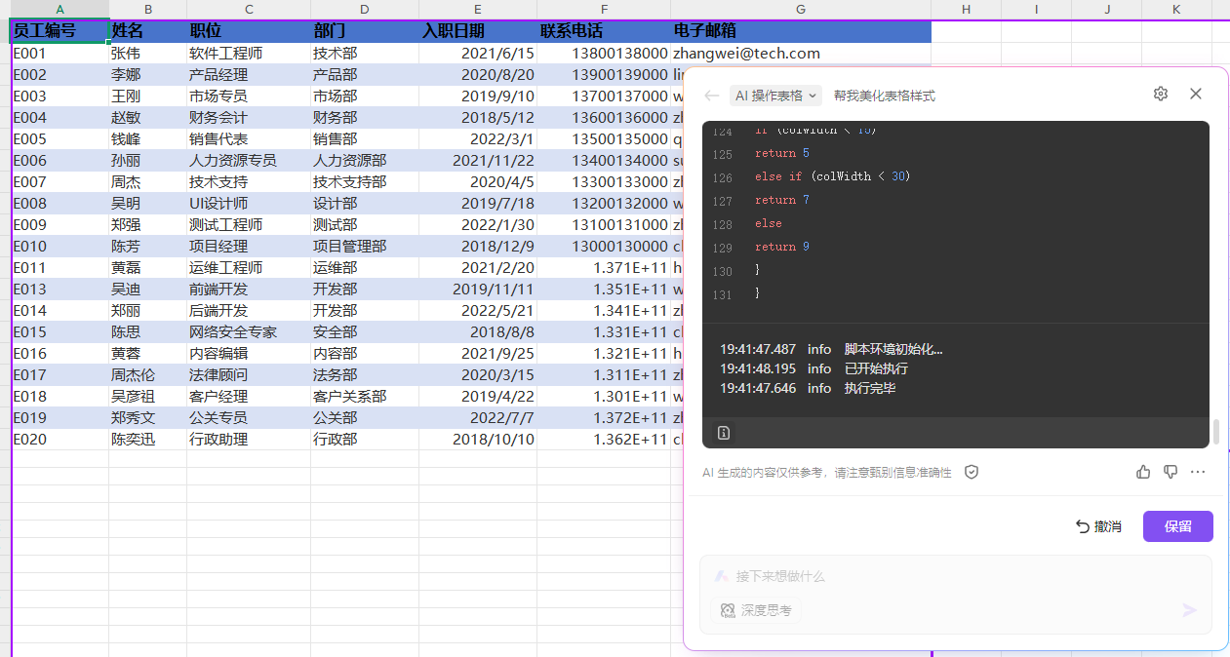Viewport: 1230px width, 657px height.
Task: Click the 前端开发 cell
Action: tap(249, 289)
